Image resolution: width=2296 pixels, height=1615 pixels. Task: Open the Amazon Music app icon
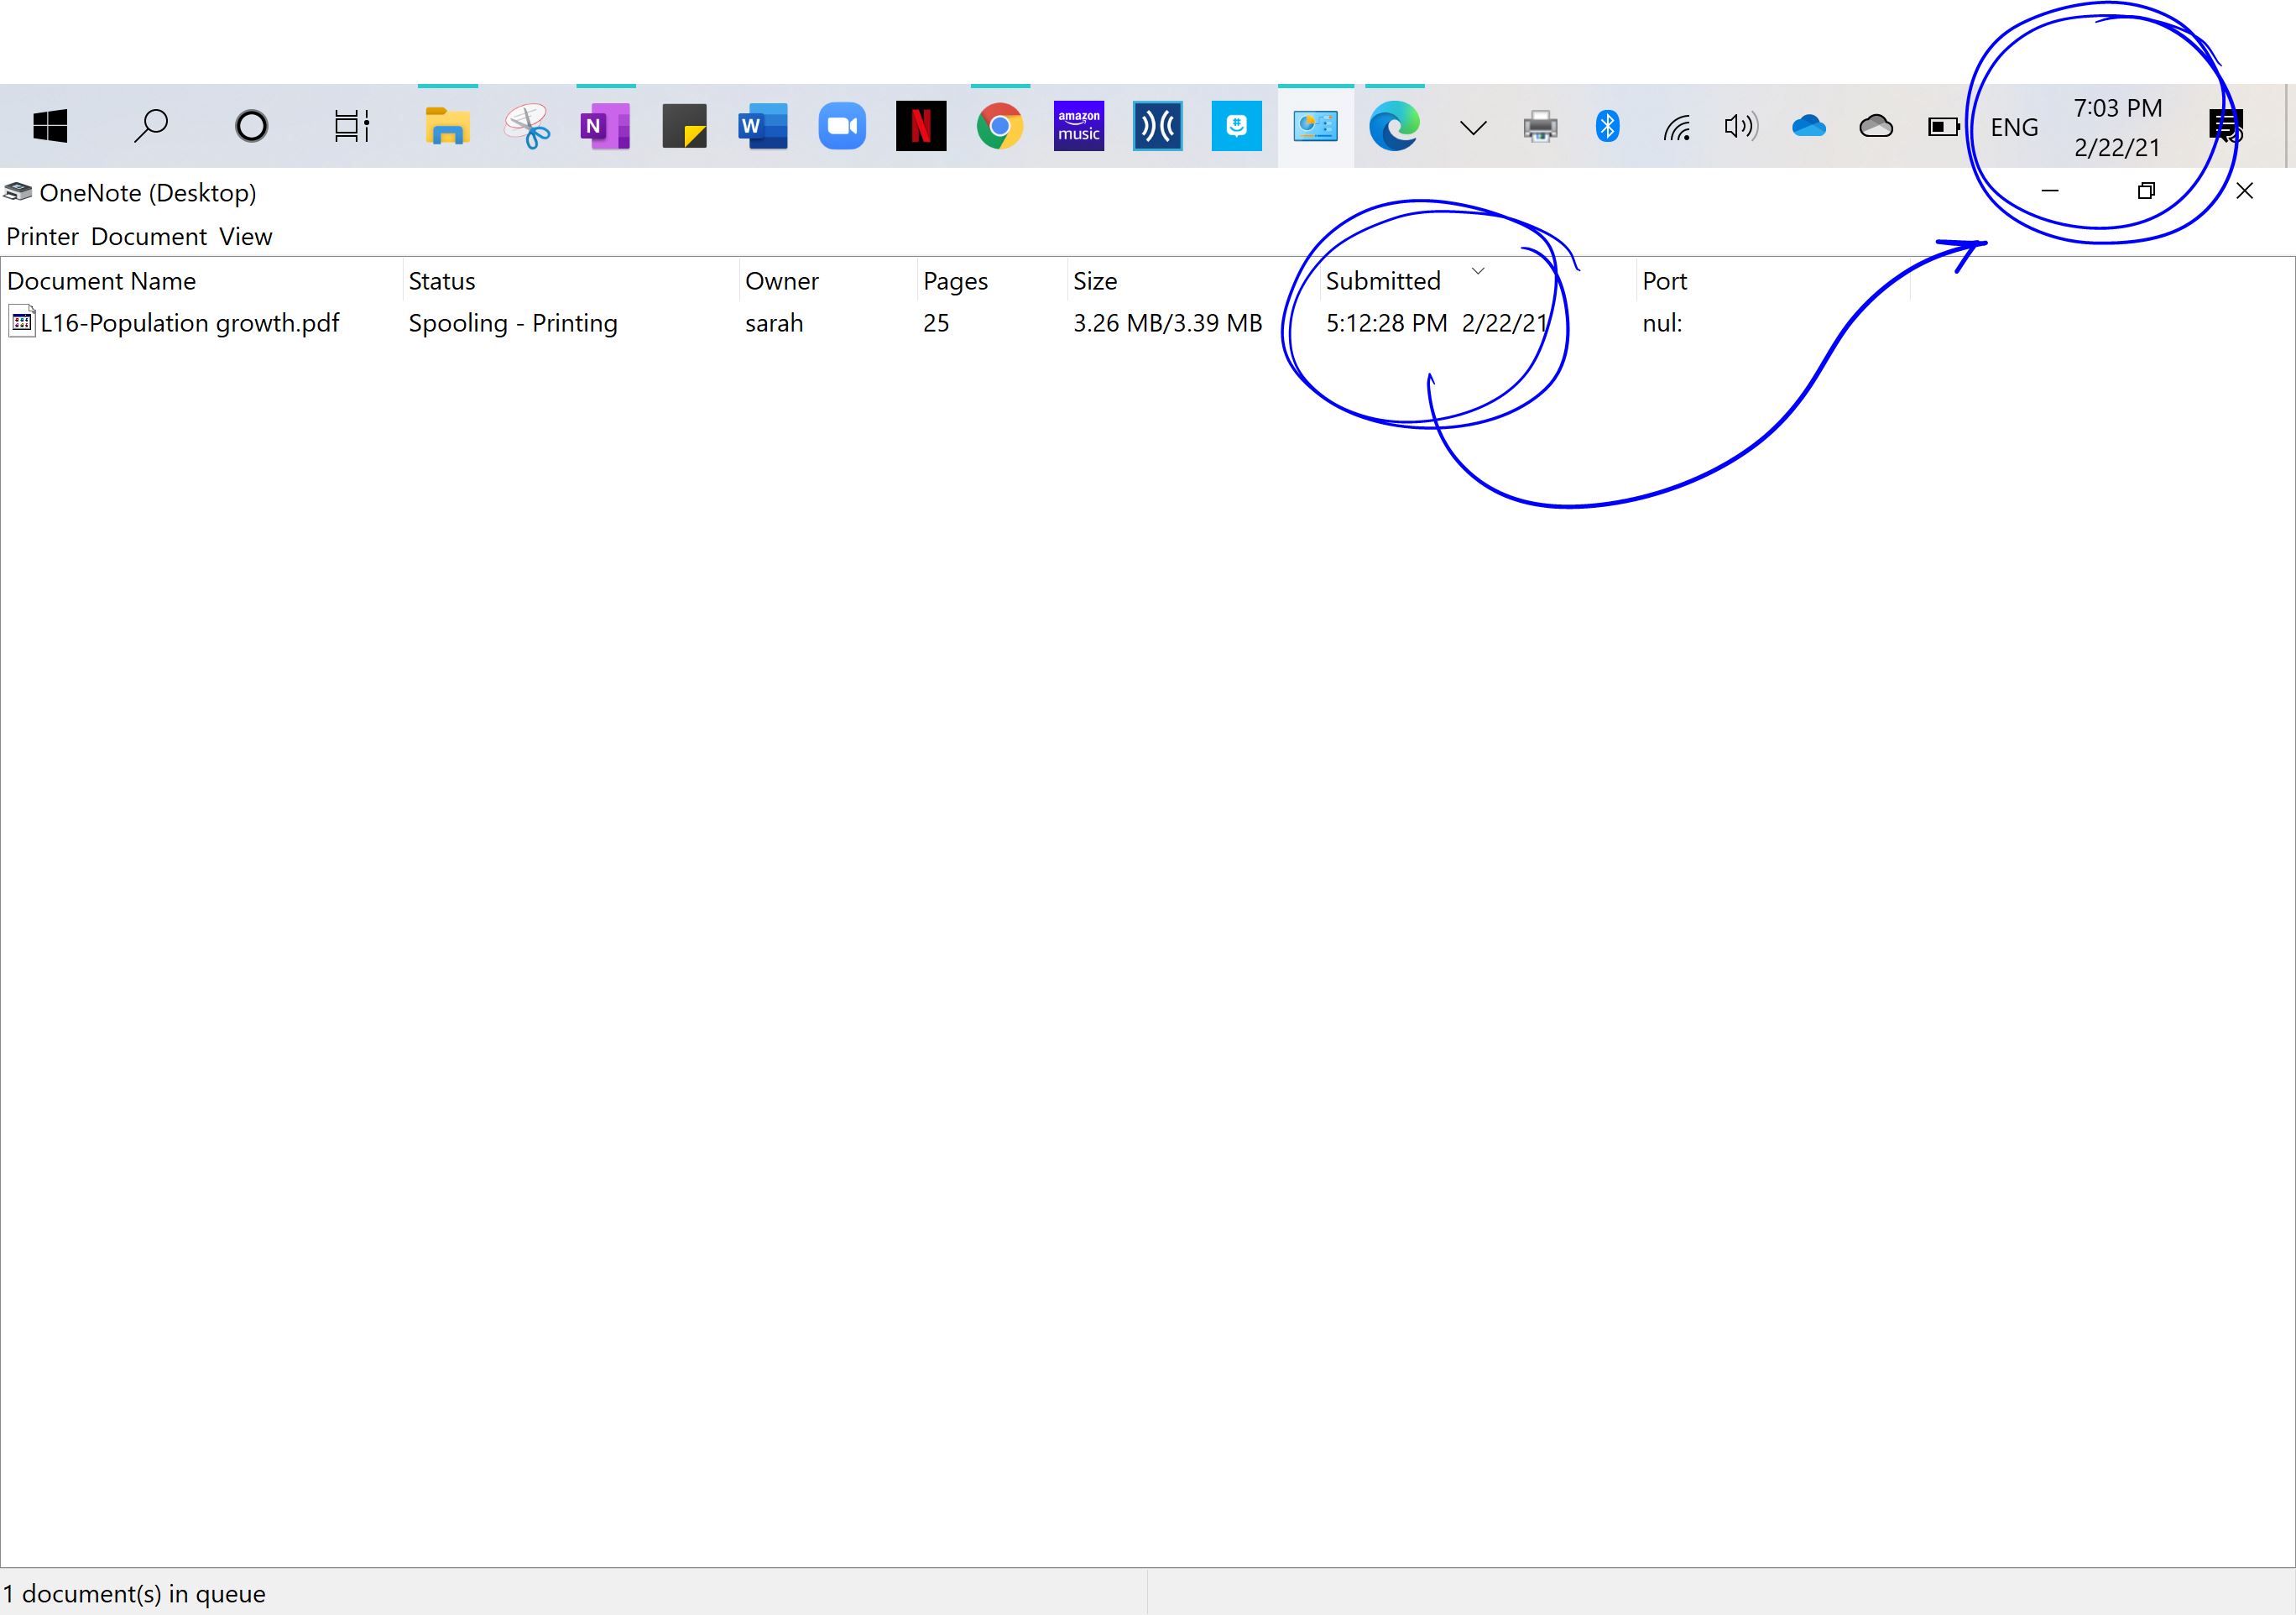[x=1078, y=126]
